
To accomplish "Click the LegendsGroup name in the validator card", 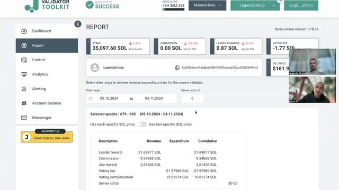I will point(113,68).
